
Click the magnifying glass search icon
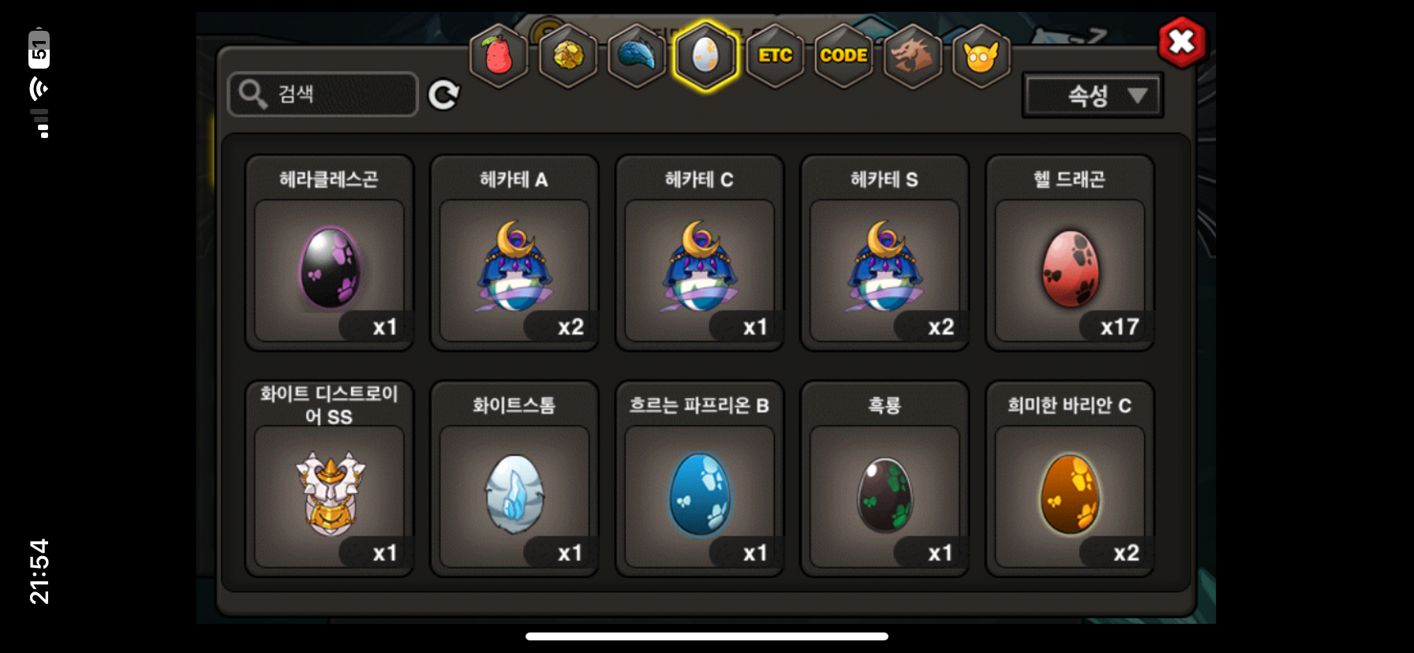point(252,94)
